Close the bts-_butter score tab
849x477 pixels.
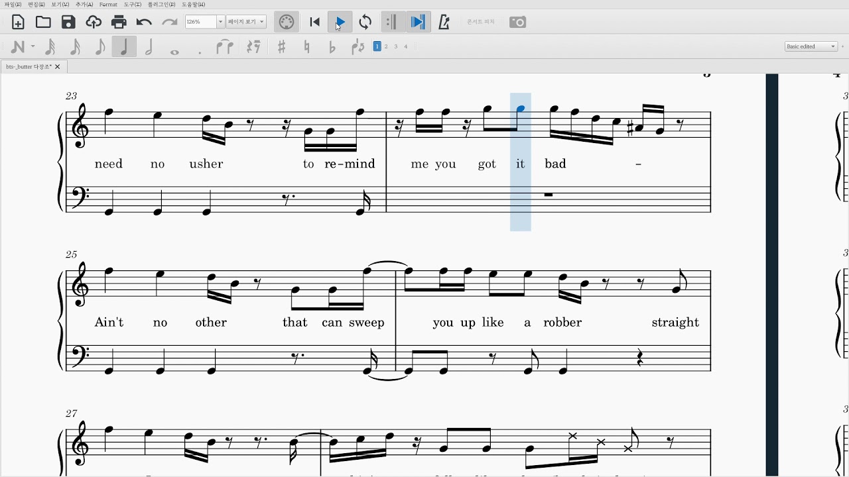click(x=57, y=66)
